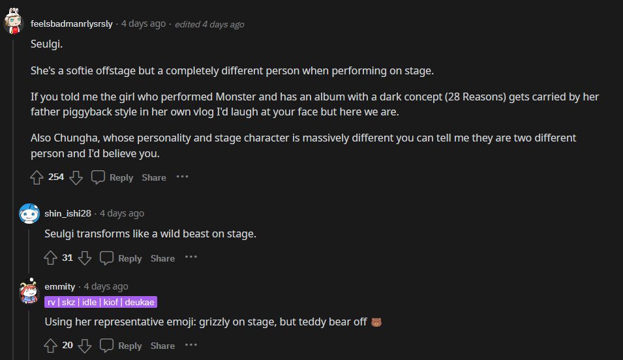
Task: Share the comment with 254 upvotes
Action: 154,177
